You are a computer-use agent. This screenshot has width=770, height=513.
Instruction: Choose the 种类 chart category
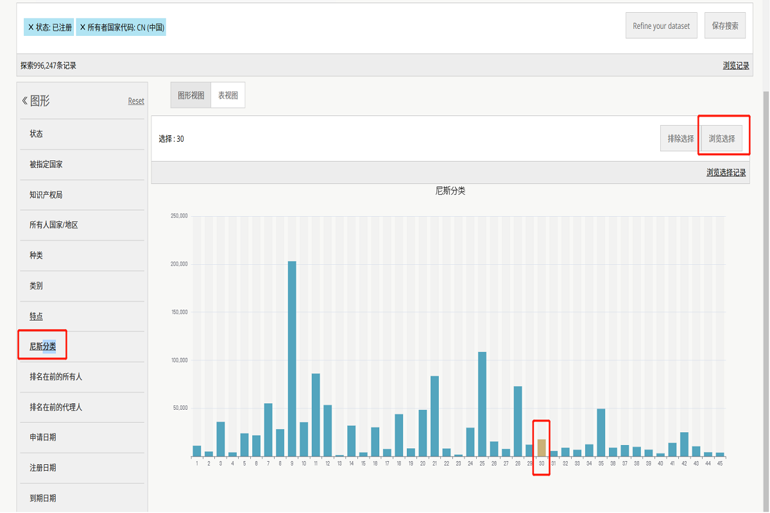pos(82,255)
